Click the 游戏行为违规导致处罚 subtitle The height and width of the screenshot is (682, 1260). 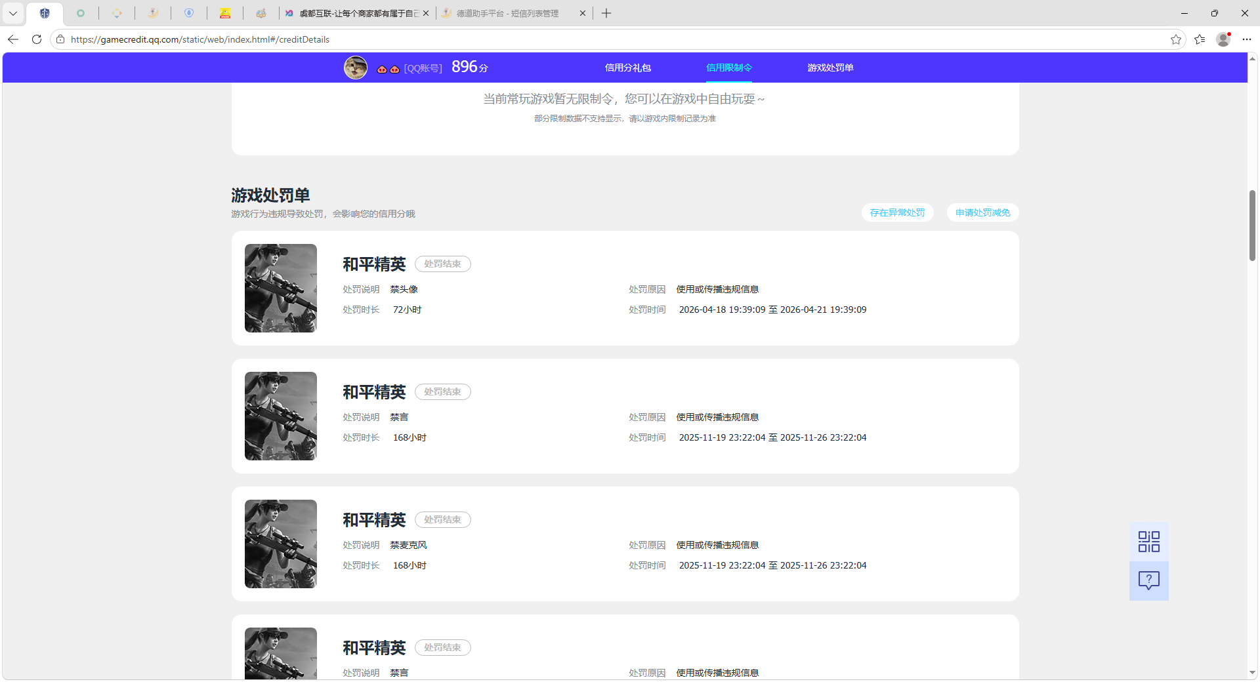pyautogui.click(x=323, y=214)
